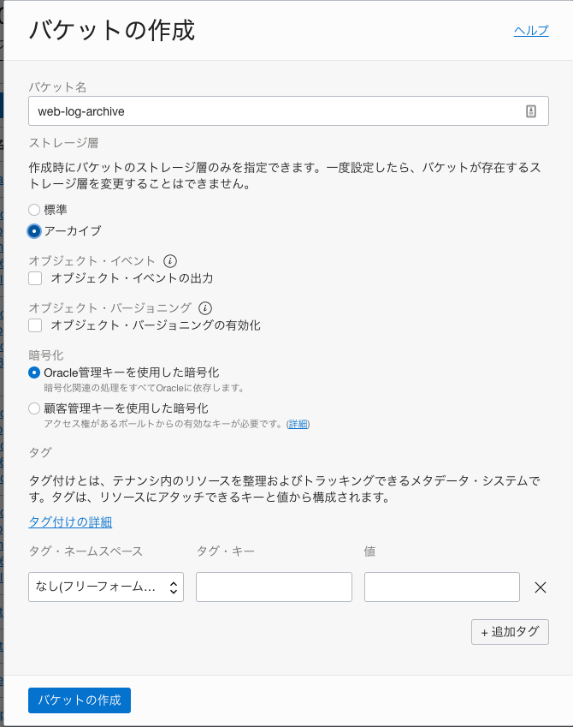This screenshot has width=573, height=727.
Task: Click info icon beside オブジェクト・イベント
Action: [x=169, y=260]
